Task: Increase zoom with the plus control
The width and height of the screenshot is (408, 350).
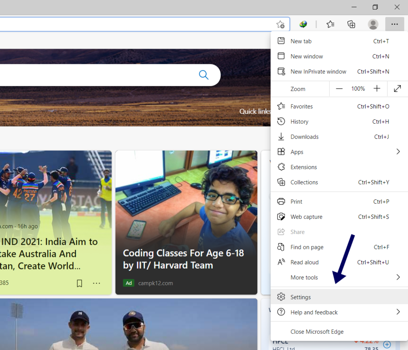Action: point(377,89)
